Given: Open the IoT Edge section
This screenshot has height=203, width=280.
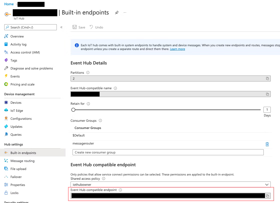Looking at the screenshot, I should [x=17, y=110].
